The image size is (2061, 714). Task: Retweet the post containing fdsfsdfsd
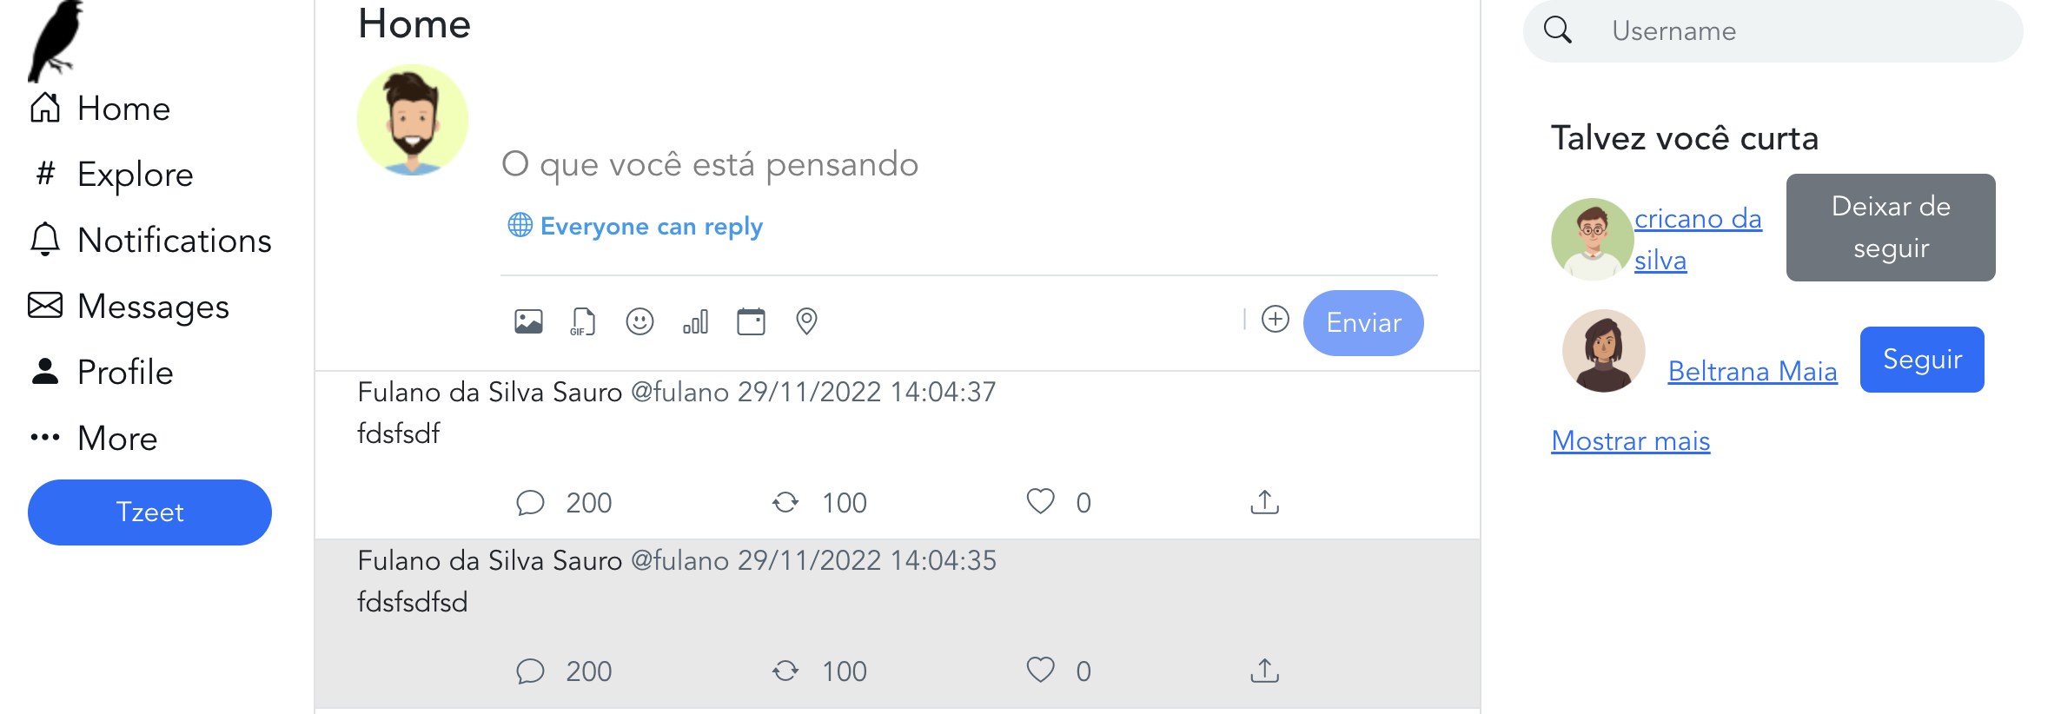tap(786, 670)
